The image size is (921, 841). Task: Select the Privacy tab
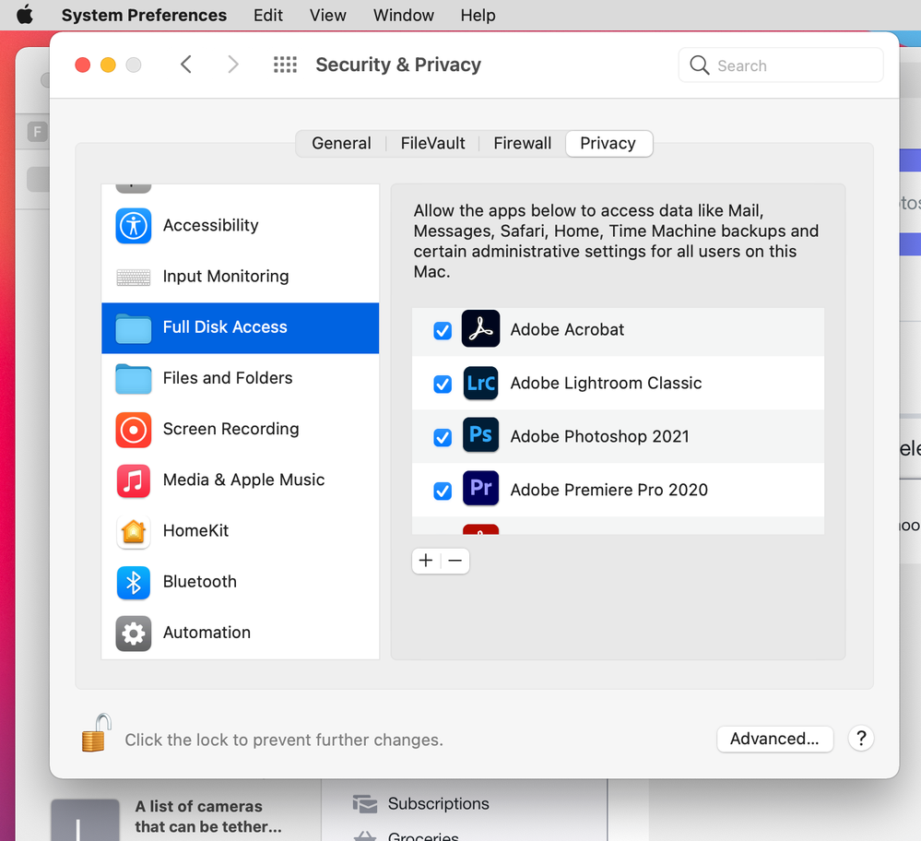608,144
